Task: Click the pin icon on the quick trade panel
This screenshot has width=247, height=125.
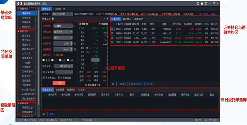Action: (x=108, y=19)
